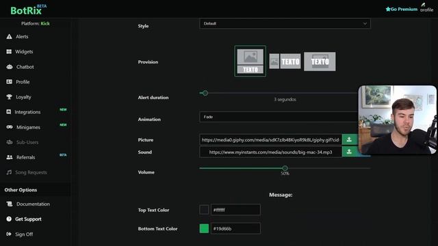Click the Sign Off exit icon

pyautogui.click(x=9, y=234)
